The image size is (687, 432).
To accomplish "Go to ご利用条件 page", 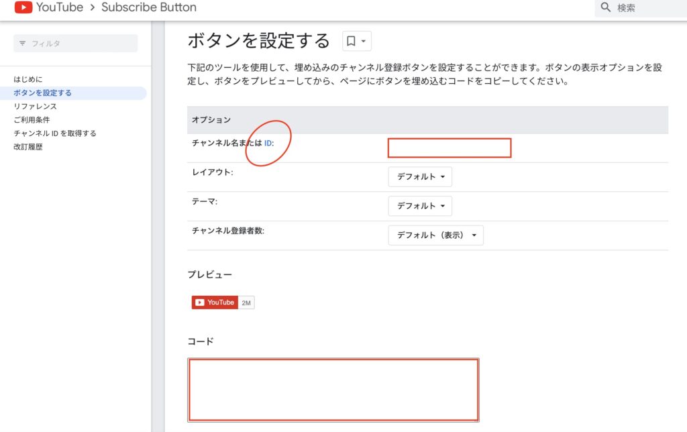I will pyautogui.click(x=32, y=119).
